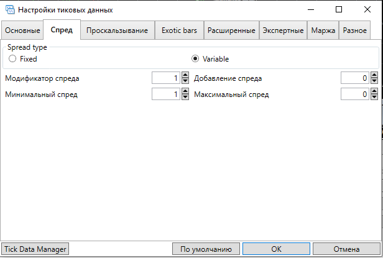Click the Минимальный спред label
The height and width of the screenshot is (258, 383).
click(x=41, y=94)
